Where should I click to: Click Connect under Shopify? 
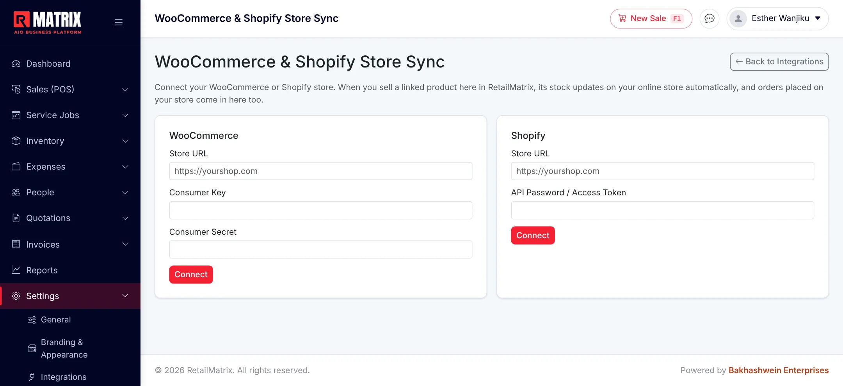[x=533, y=235]
